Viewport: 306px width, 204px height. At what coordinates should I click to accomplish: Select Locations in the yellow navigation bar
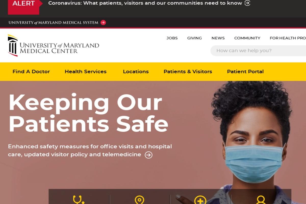pyautogui.click(x=136, y=72)
